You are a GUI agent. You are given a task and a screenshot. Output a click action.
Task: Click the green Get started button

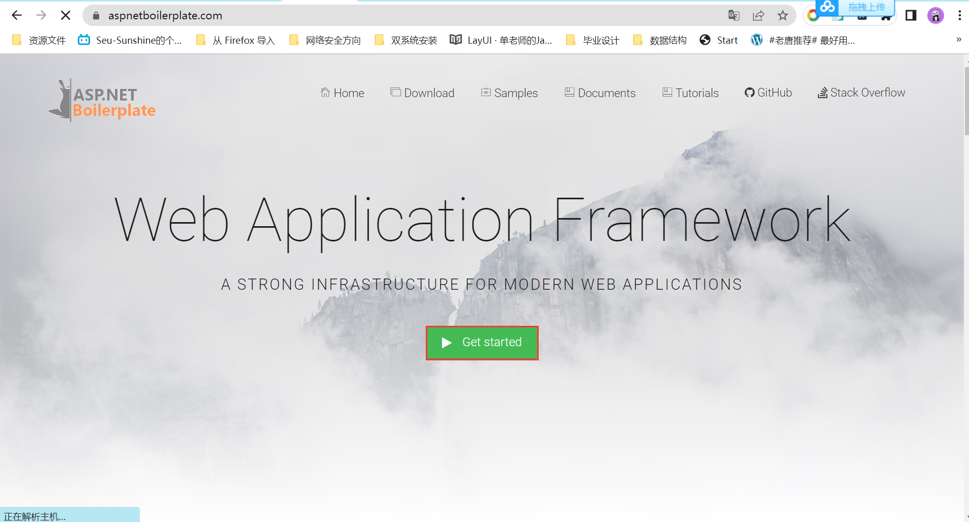pyautogui.click(x=482, y=343)
